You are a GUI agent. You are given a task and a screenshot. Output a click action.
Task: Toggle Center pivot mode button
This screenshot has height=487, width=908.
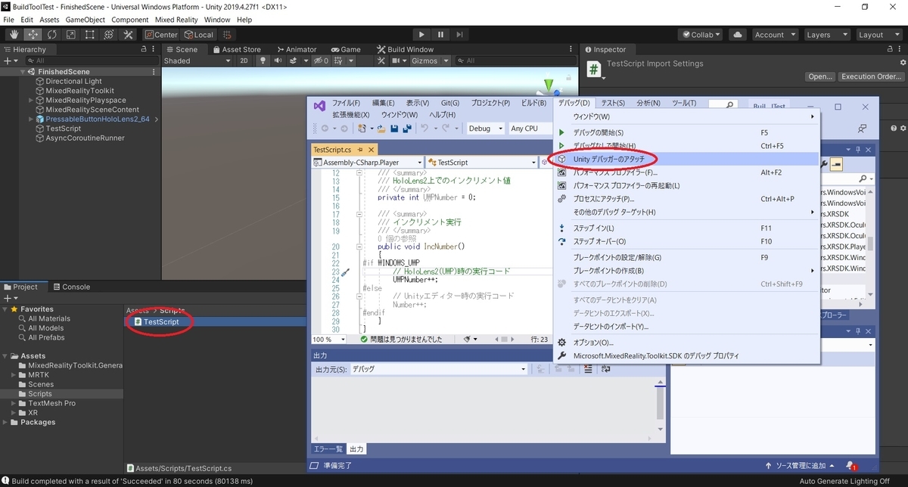point(161,35)
